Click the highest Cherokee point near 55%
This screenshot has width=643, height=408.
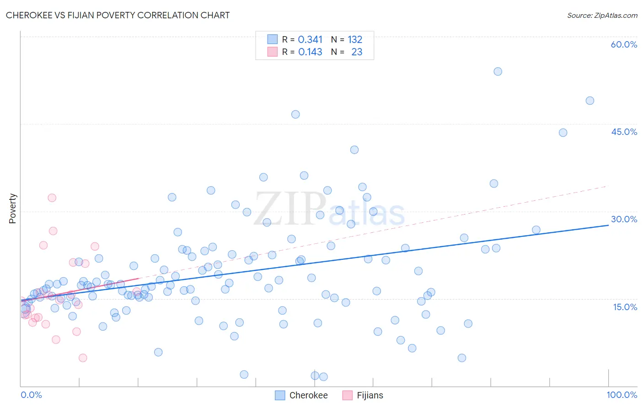tap(498, 71)
